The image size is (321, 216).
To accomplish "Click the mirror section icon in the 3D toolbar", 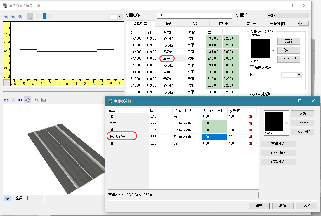I will click(x=44, y=100).
